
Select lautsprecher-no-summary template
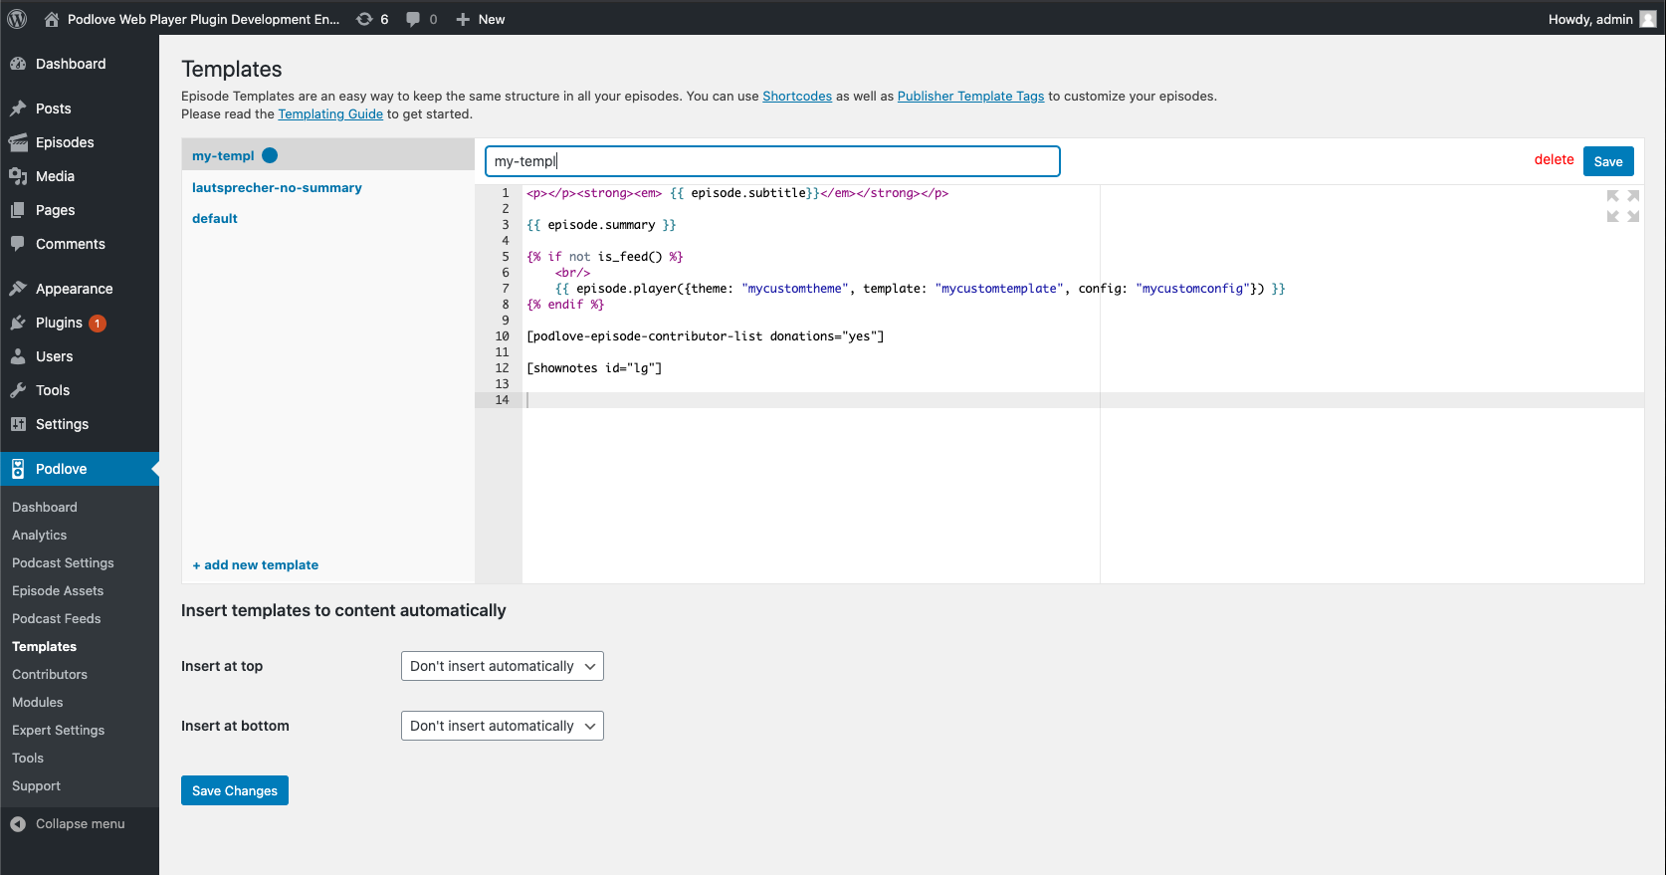tap(277, 187)
